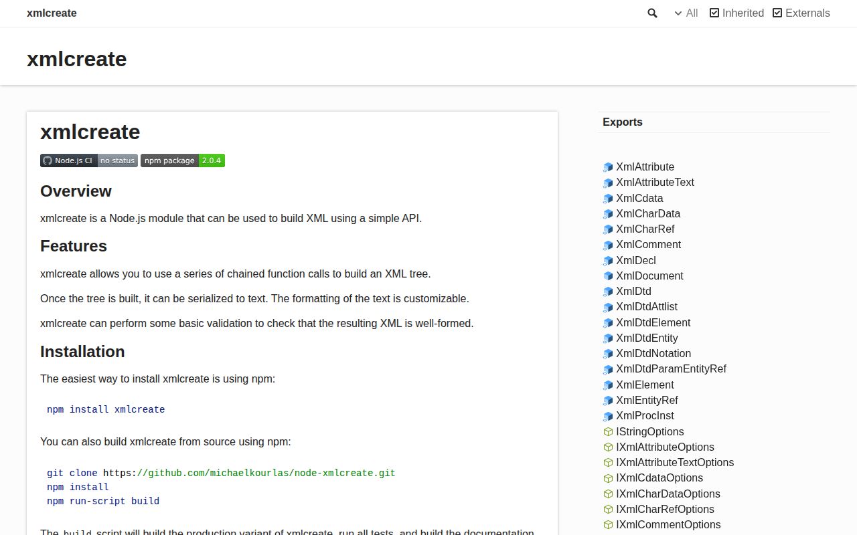Open the XmlDocument class link

pos(649,276)
